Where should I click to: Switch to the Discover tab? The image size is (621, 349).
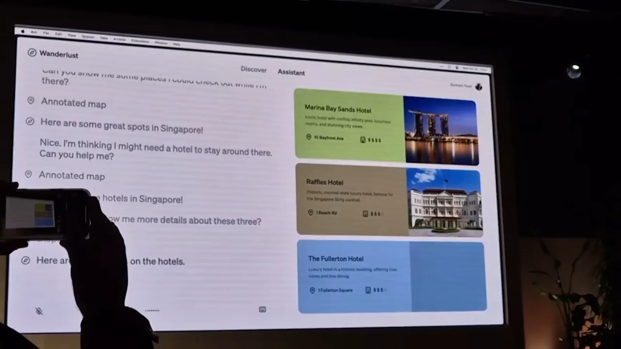254,69
